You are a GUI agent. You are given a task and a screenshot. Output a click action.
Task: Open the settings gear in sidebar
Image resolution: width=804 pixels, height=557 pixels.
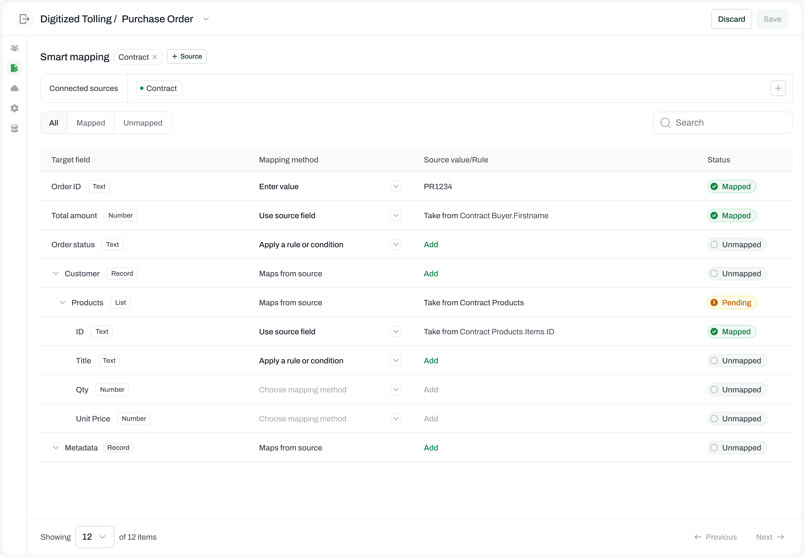tap(14, 108)
